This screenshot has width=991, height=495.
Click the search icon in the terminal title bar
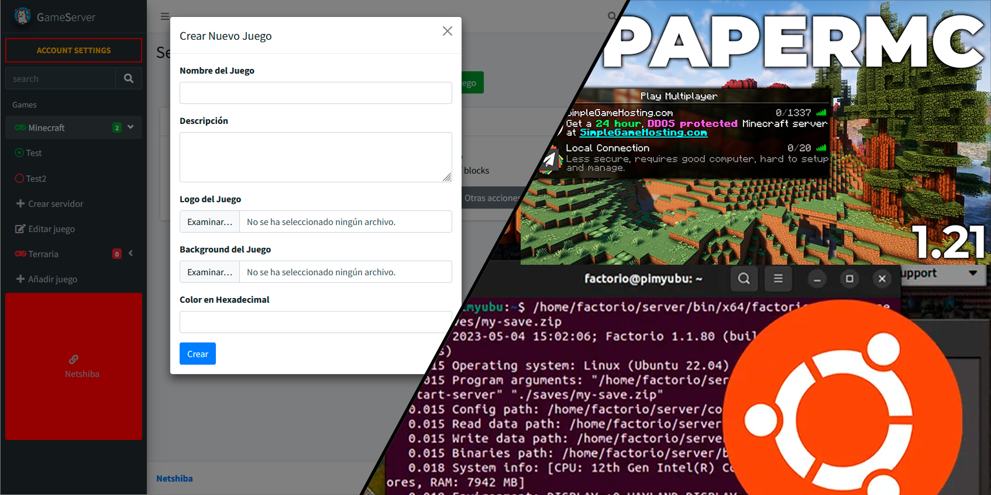744,279
